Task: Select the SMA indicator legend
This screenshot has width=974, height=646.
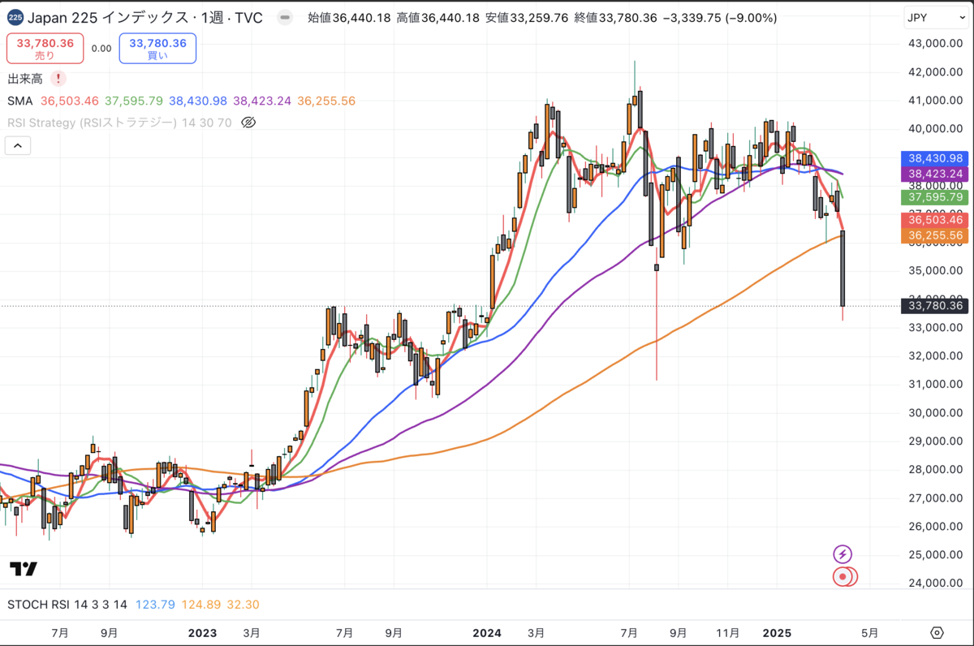Action: click(19, 101)
